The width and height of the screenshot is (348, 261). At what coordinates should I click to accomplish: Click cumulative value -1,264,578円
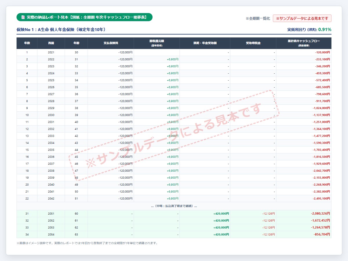click(x=320, y=227)
